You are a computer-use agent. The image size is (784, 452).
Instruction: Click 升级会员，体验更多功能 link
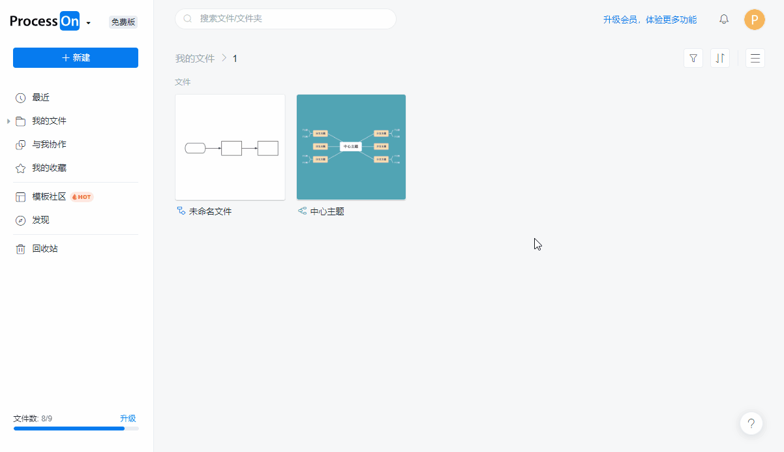coord(650,20)
